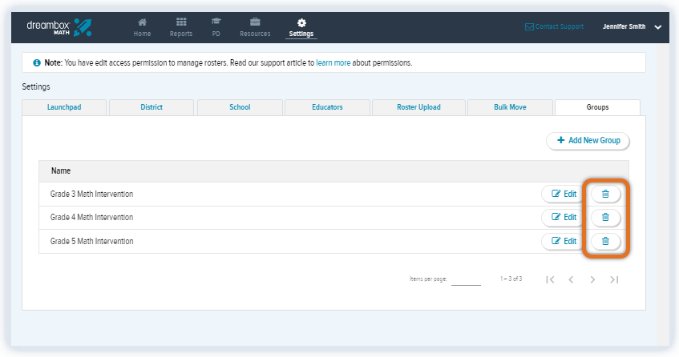Open PD graduation cap section
The height and width of the screenshot is (357, 679).
click(x=216, y=27)
